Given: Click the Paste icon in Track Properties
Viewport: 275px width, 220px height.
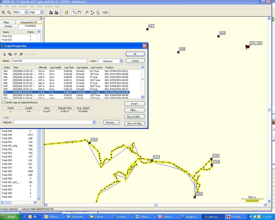Looking at the screenshot, I should pos(16,54).
